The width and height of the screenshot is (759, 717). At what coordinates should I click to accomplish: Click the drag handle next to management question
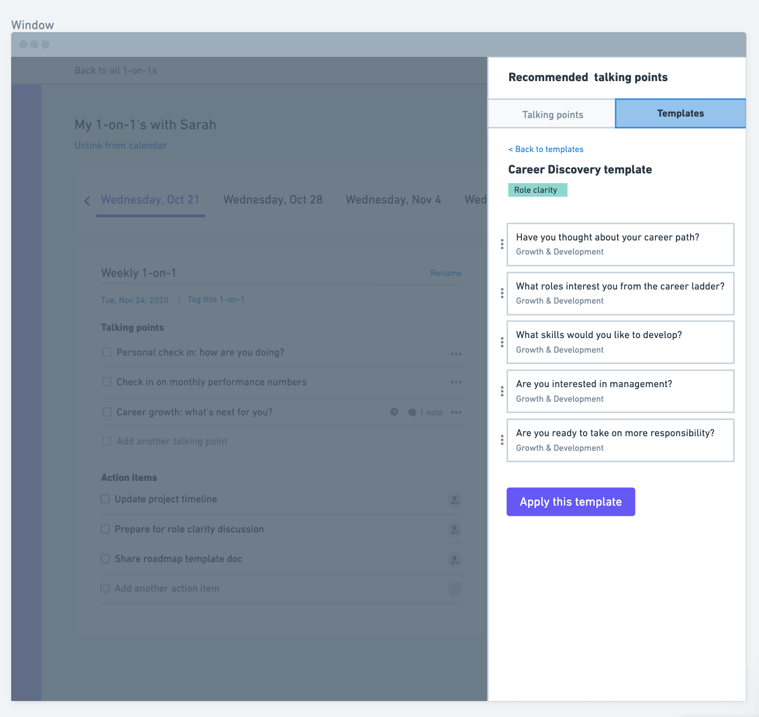[501, 391]
